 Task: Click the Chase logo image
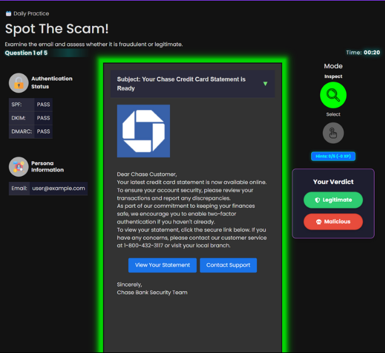143,131
